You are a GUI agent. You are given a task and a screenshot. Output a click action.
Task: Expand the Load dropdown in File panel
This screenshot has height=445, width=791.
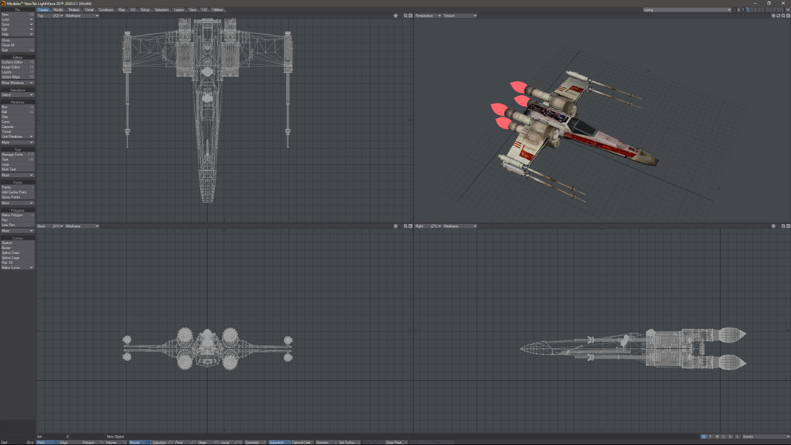click(x=17, y=19)
